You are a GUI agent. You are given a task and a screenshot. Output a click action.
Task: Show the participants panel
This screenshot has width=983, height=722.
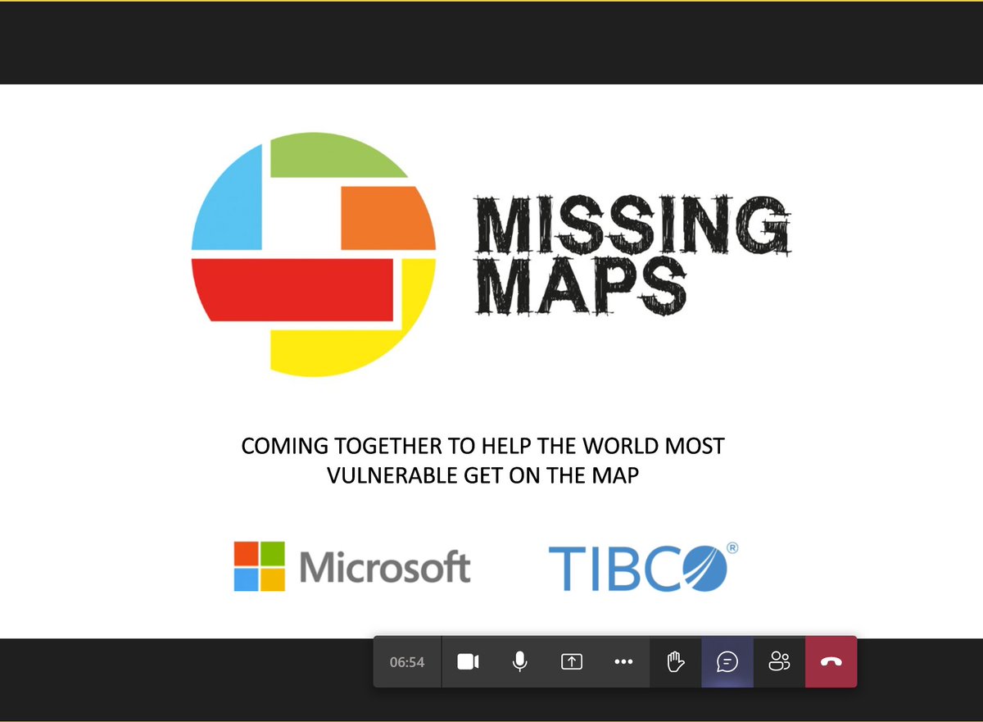[x=779, y=661]
